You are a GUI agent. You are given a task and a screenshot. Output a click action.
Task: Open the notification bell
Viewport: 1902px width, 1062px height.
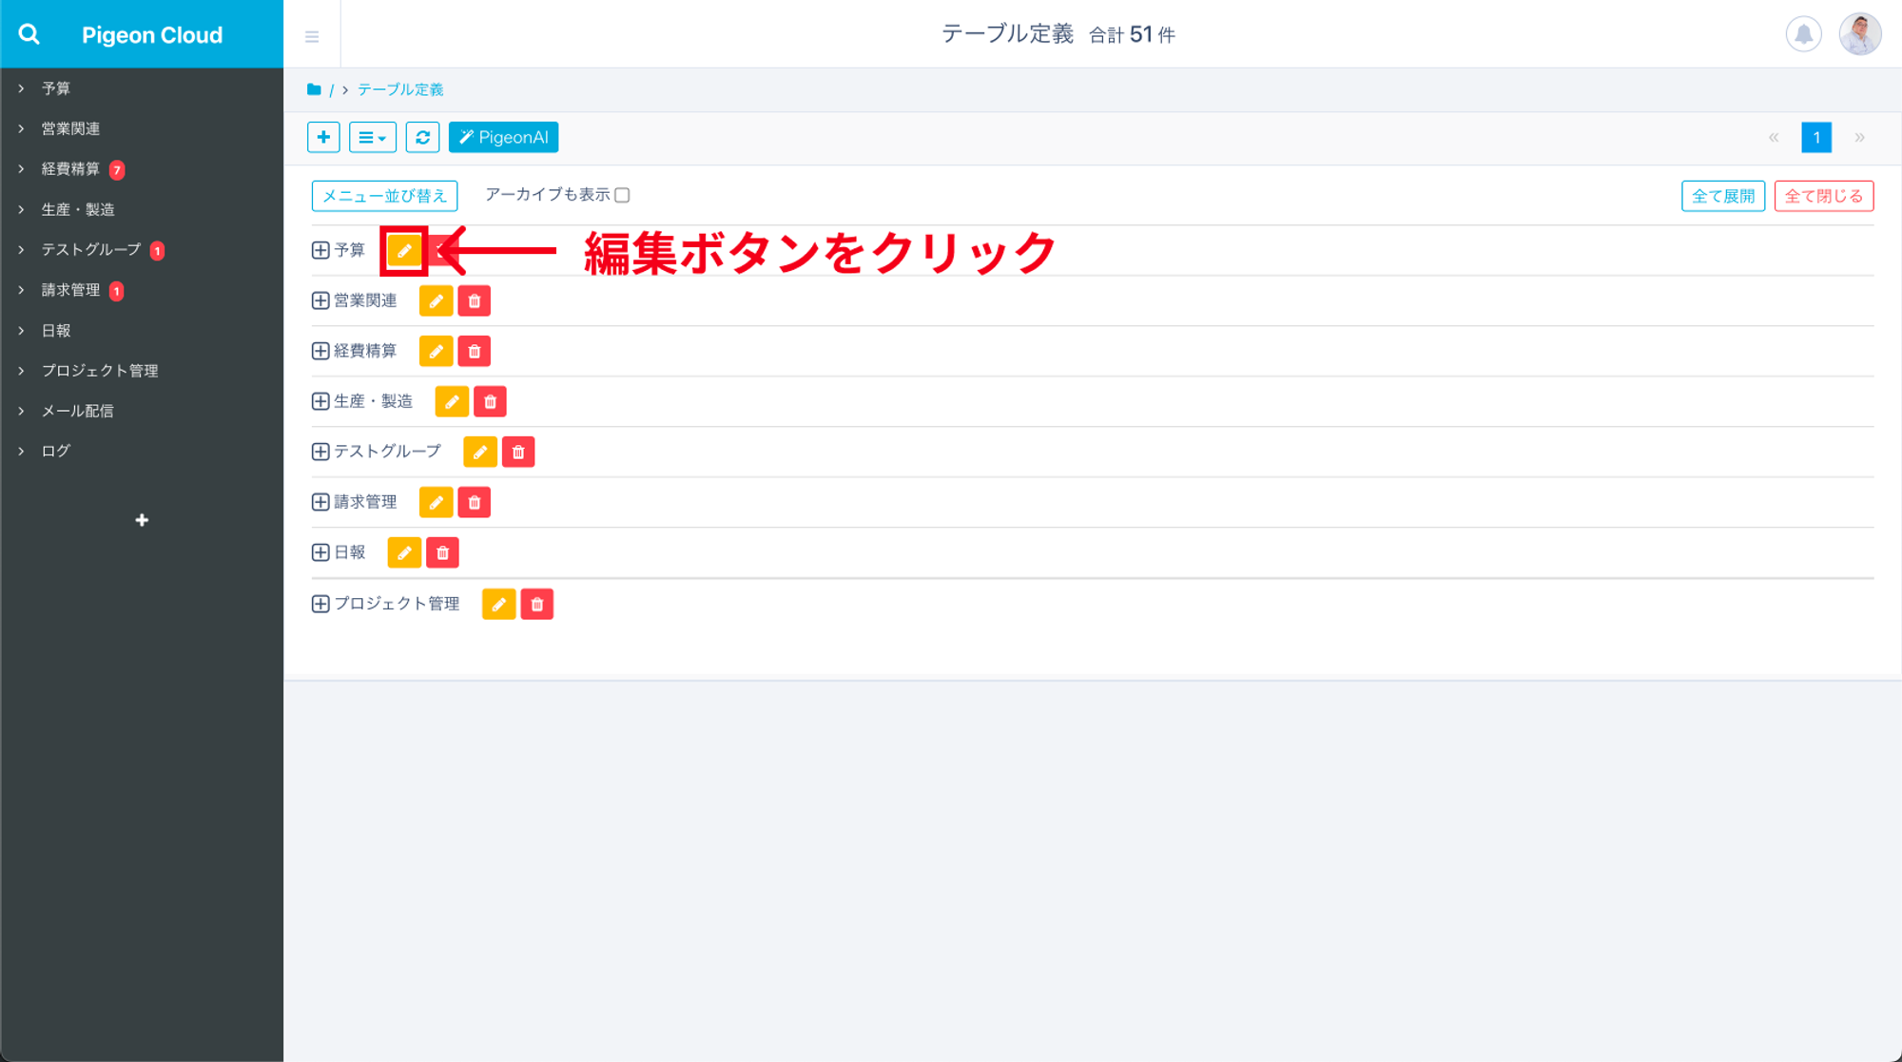[x=1803, y=34]
